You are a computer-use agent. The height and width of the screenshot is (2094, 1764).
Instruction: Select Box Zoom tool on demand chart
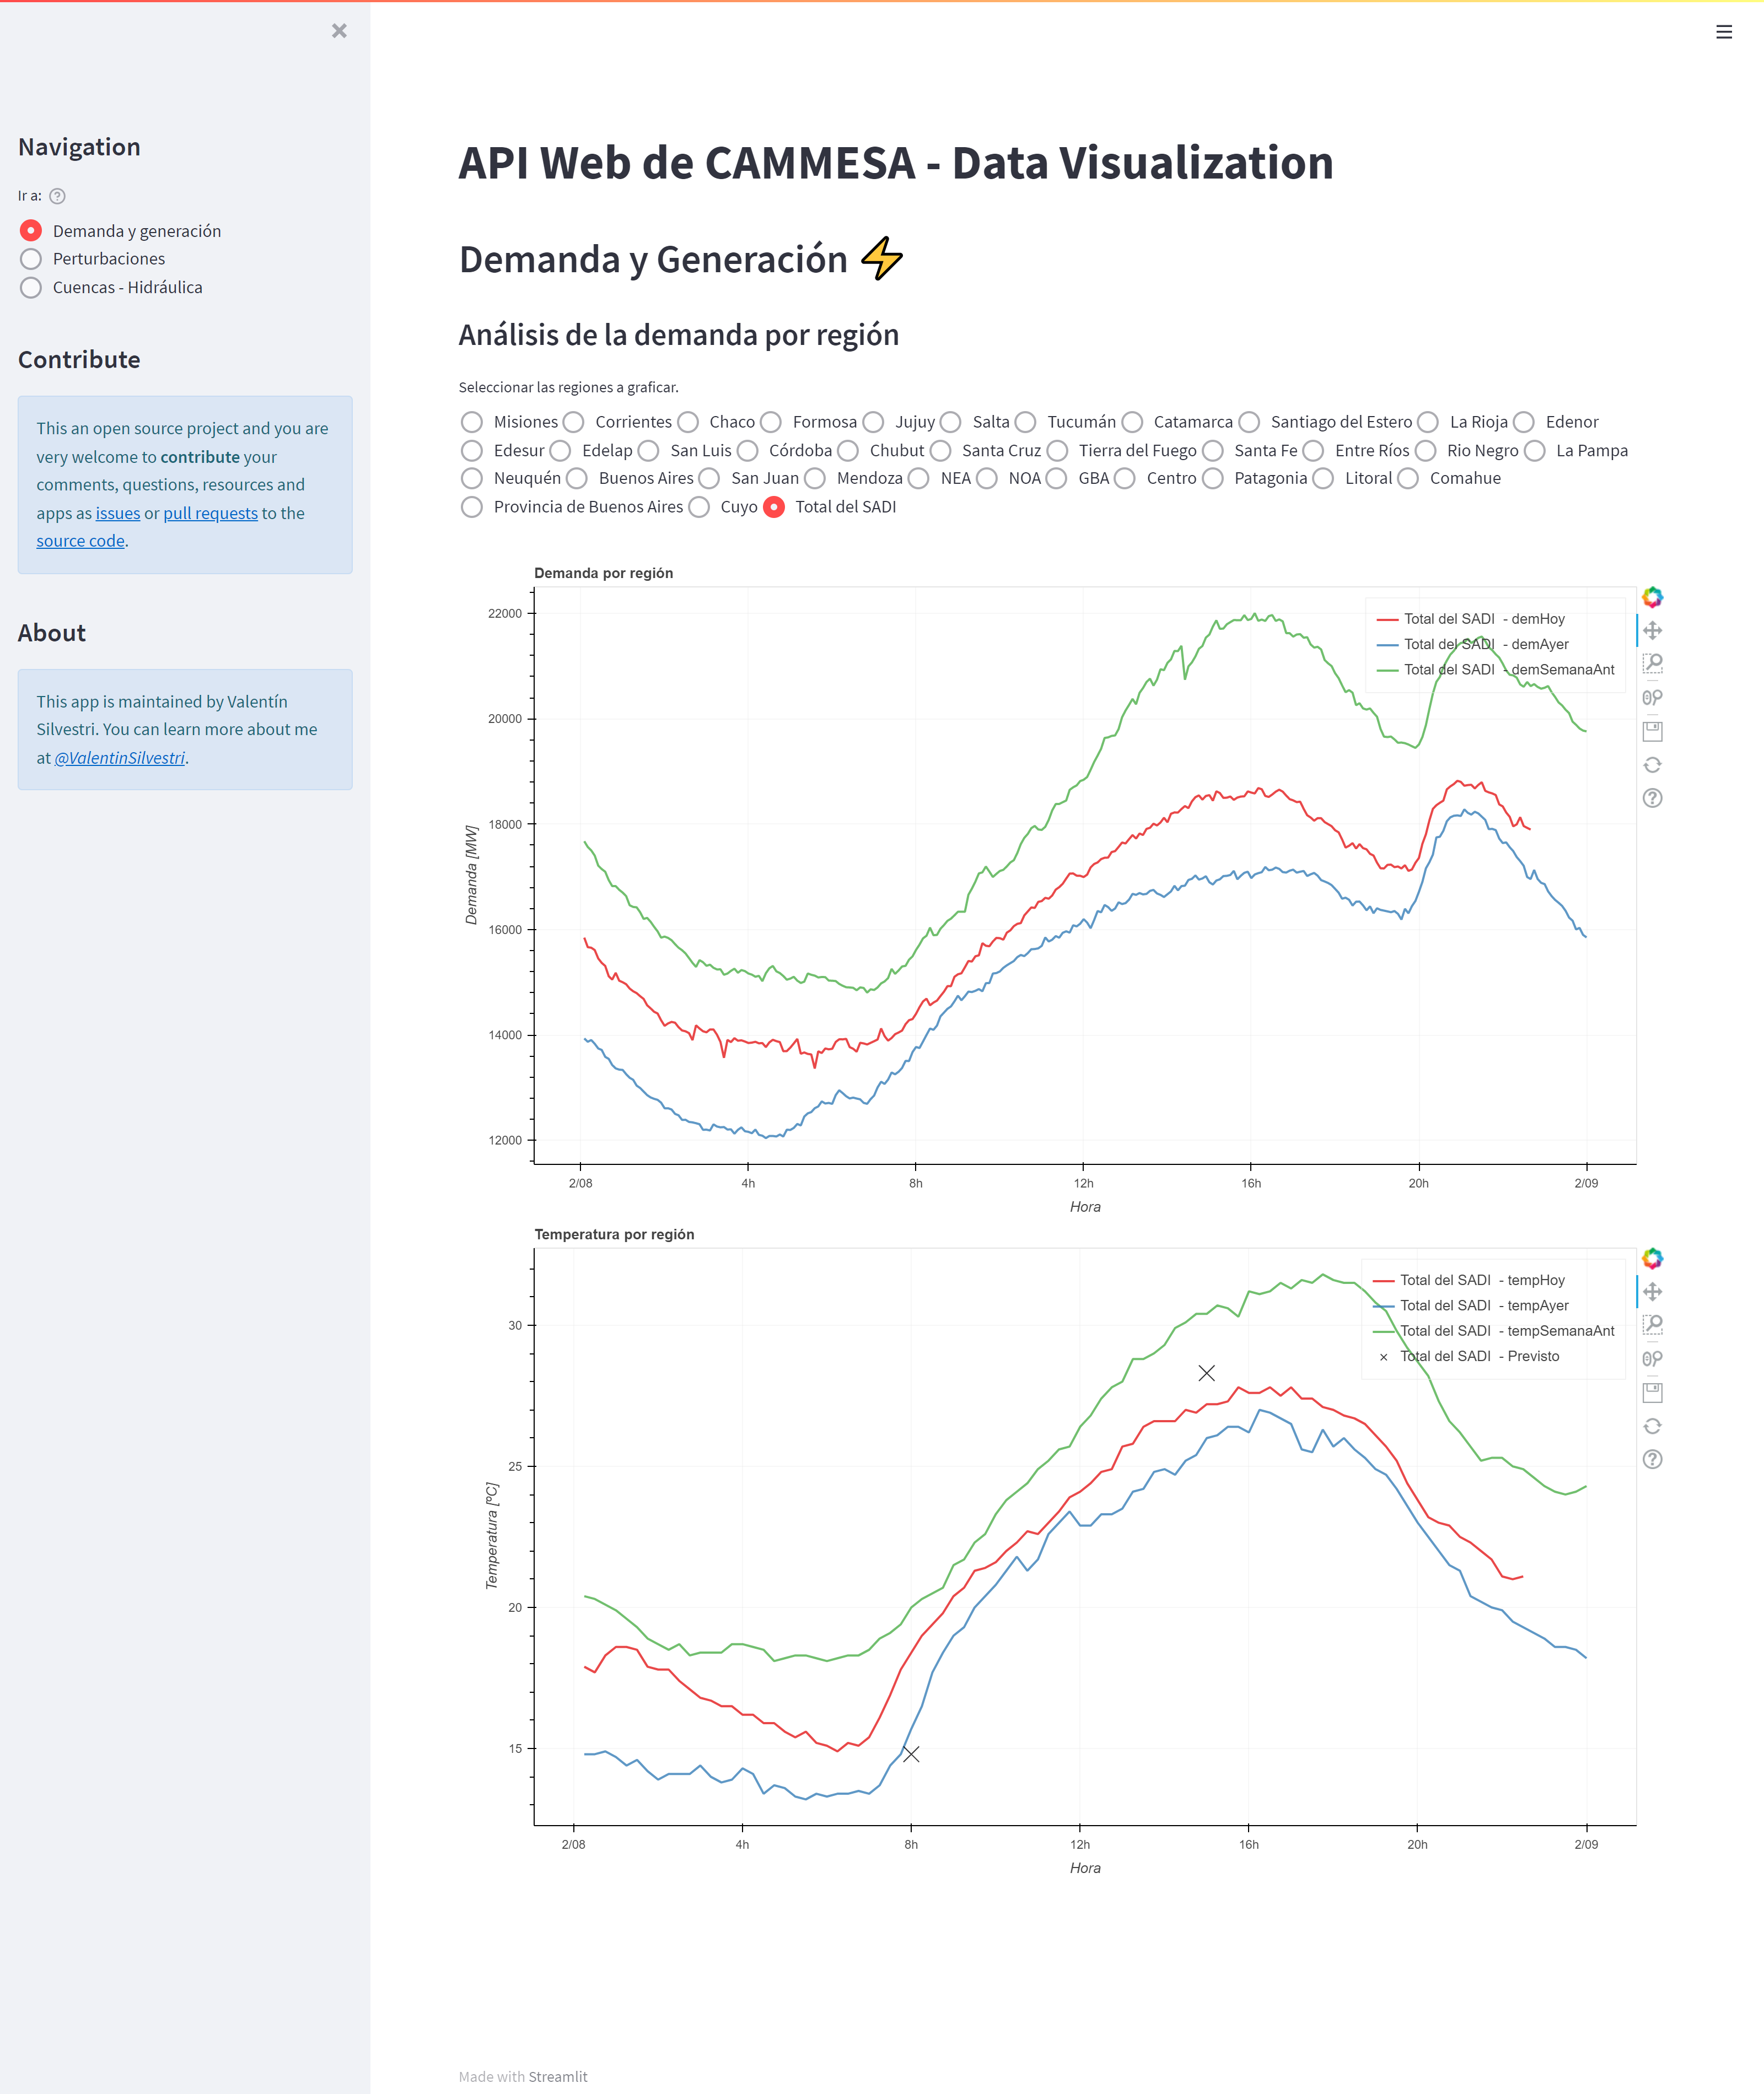pos(1652,663)
